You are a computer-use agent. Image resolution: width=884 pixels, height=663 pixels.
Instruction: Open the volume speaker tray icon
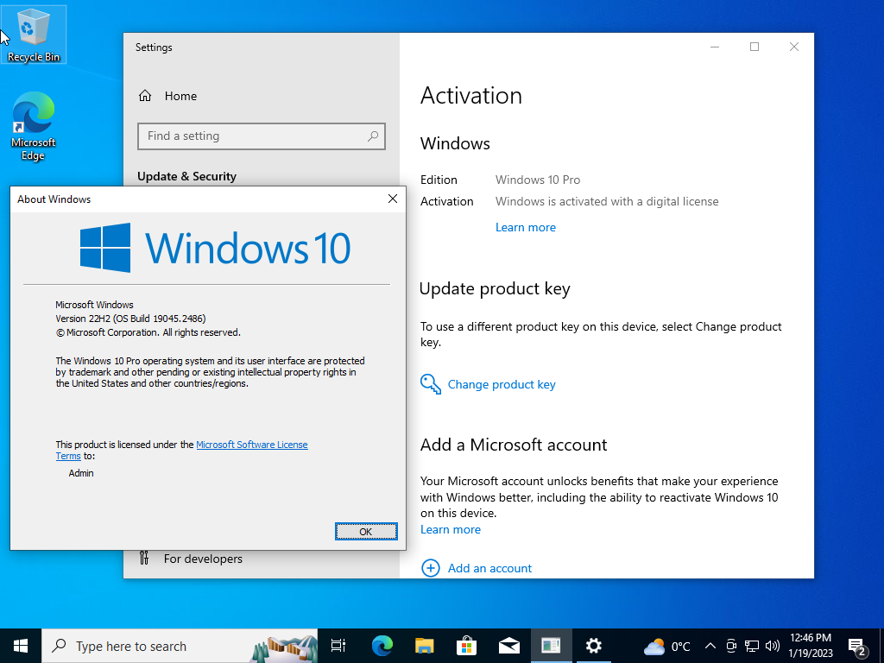(x=773, y=646)
